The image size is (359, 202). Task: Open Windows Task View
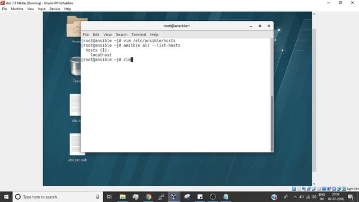(x=109, y=197)
